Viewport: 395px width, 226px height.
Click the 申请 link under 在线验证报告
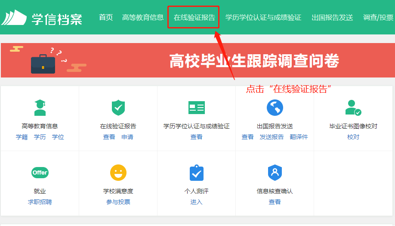click(127, 137)
